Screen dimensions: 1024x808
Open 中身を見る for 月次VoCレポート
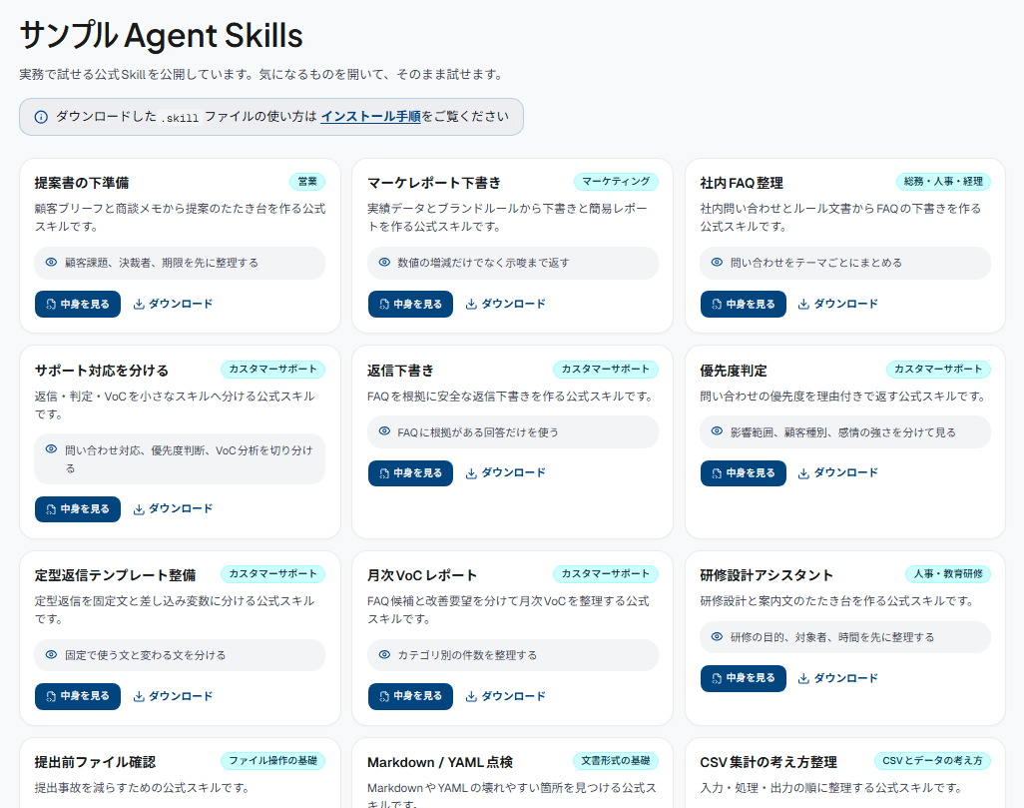410,696
